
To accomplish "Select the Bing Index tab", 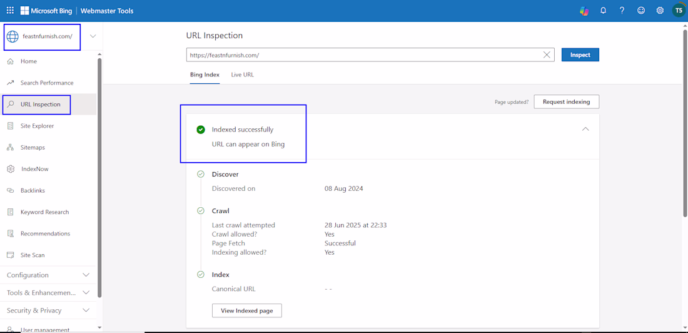I will tap(205, 74).
